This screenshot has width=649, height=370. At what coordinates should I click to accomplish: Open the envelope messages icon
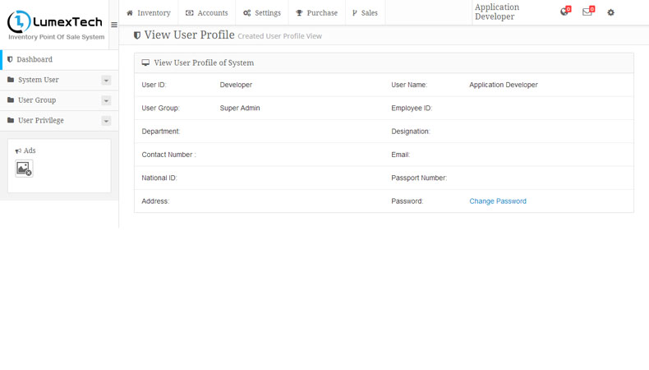point(587,12)
